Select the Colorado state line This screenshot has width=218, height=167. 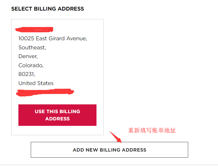[x=31, y=65]
